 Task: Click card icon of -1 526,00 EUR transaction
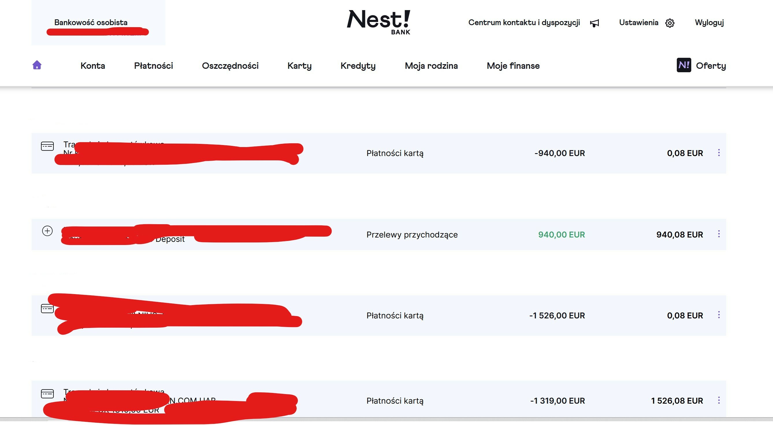(47, 309)
